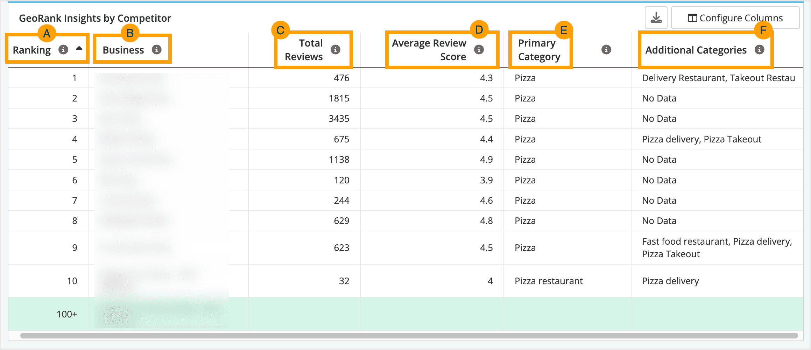Click the info icon beside Primary Category
811x350 pixels.
click(x=606, y=50)
